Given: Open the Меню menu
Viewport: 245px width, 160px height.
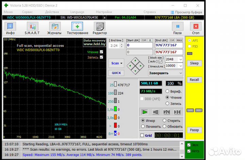Looking at the screenshot, I should click(8, 12).
